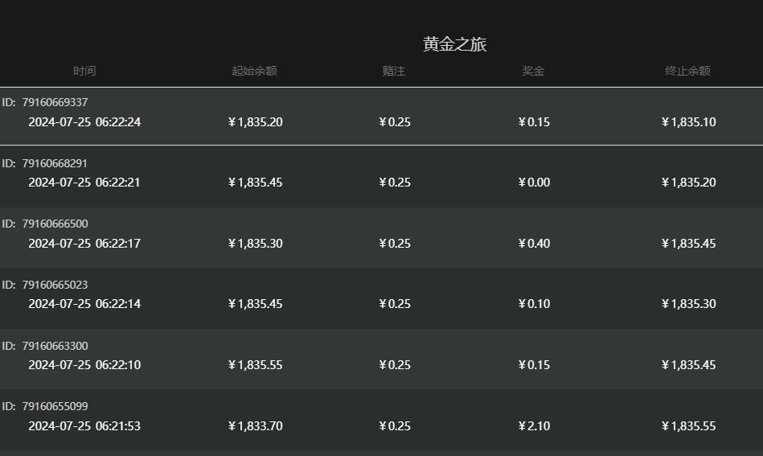Click the 06:22:17 timestamp entry

point(84,244)
